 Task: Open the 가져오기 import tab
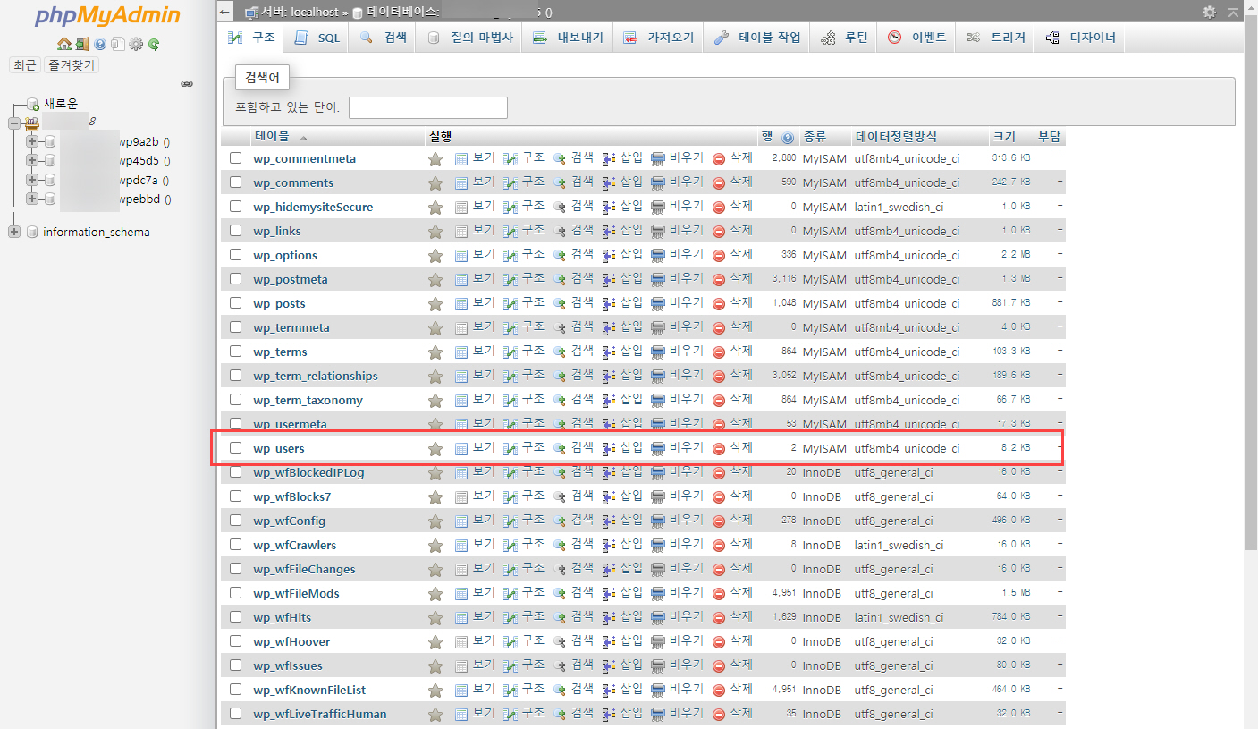(658, 38)
